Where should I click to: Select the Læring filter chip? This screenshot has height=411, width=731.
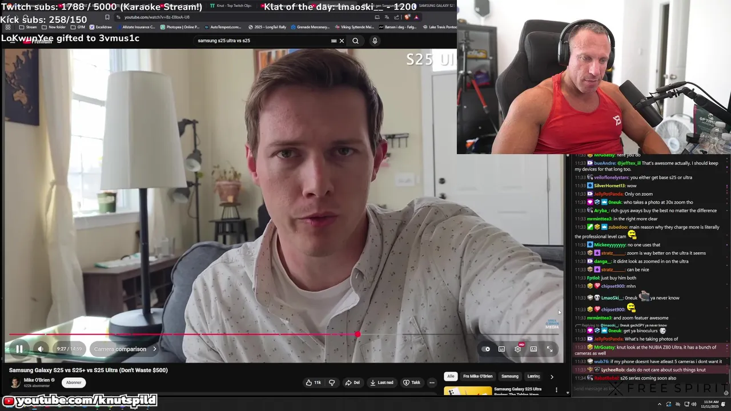(533, 376)
